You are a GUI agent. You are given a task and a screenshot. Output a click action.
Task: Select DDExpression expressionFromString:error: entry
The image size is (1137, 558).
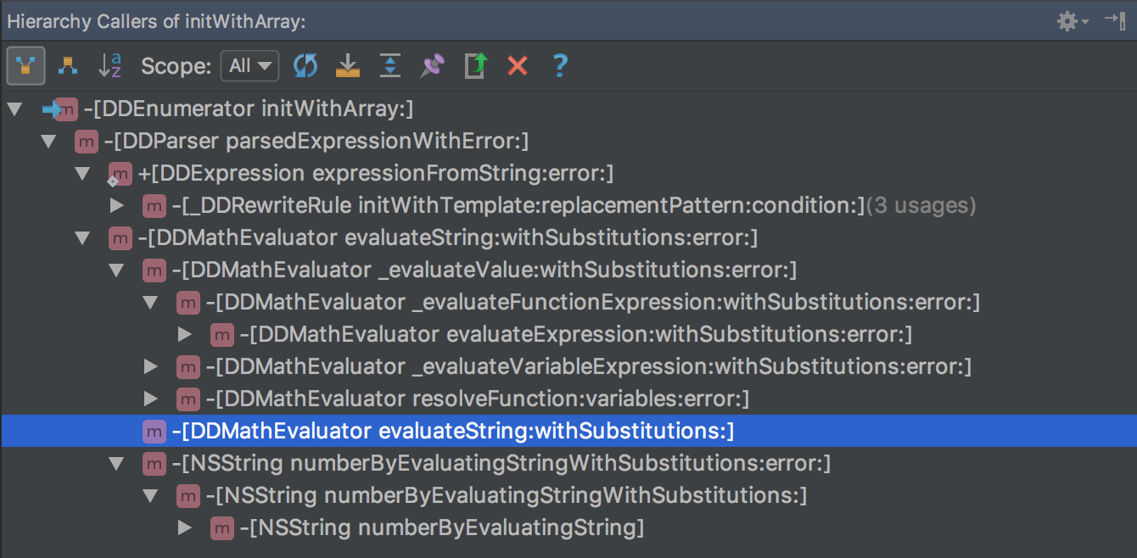click(x=375, y=173)
